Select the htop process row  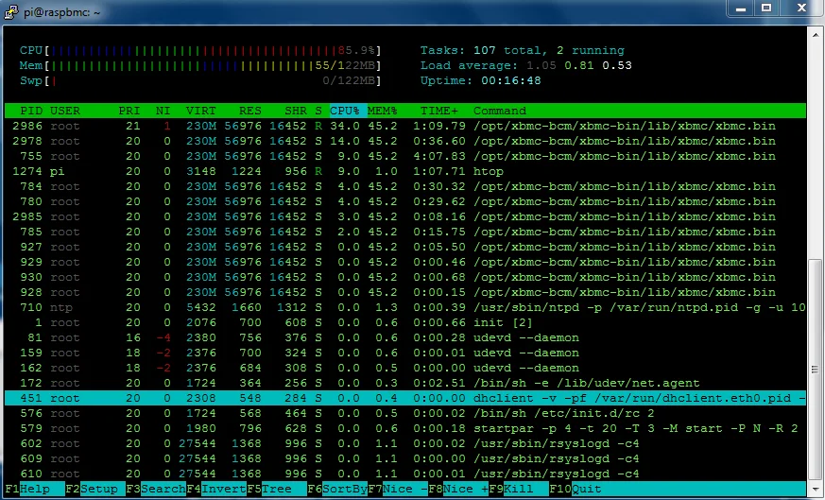[x=405, y=172]
